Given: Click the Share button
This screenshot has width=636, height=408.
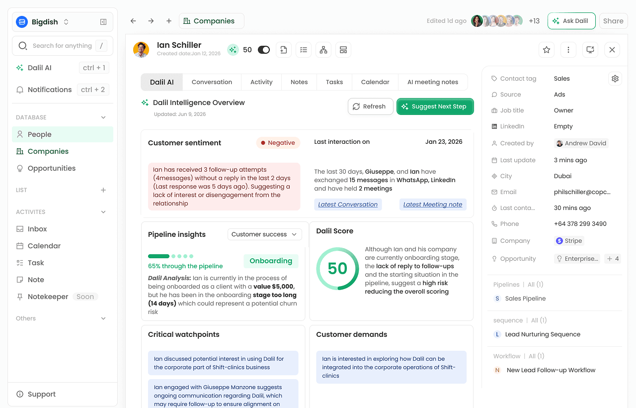Looking at the screenshot, I should [x=613, y=21].
